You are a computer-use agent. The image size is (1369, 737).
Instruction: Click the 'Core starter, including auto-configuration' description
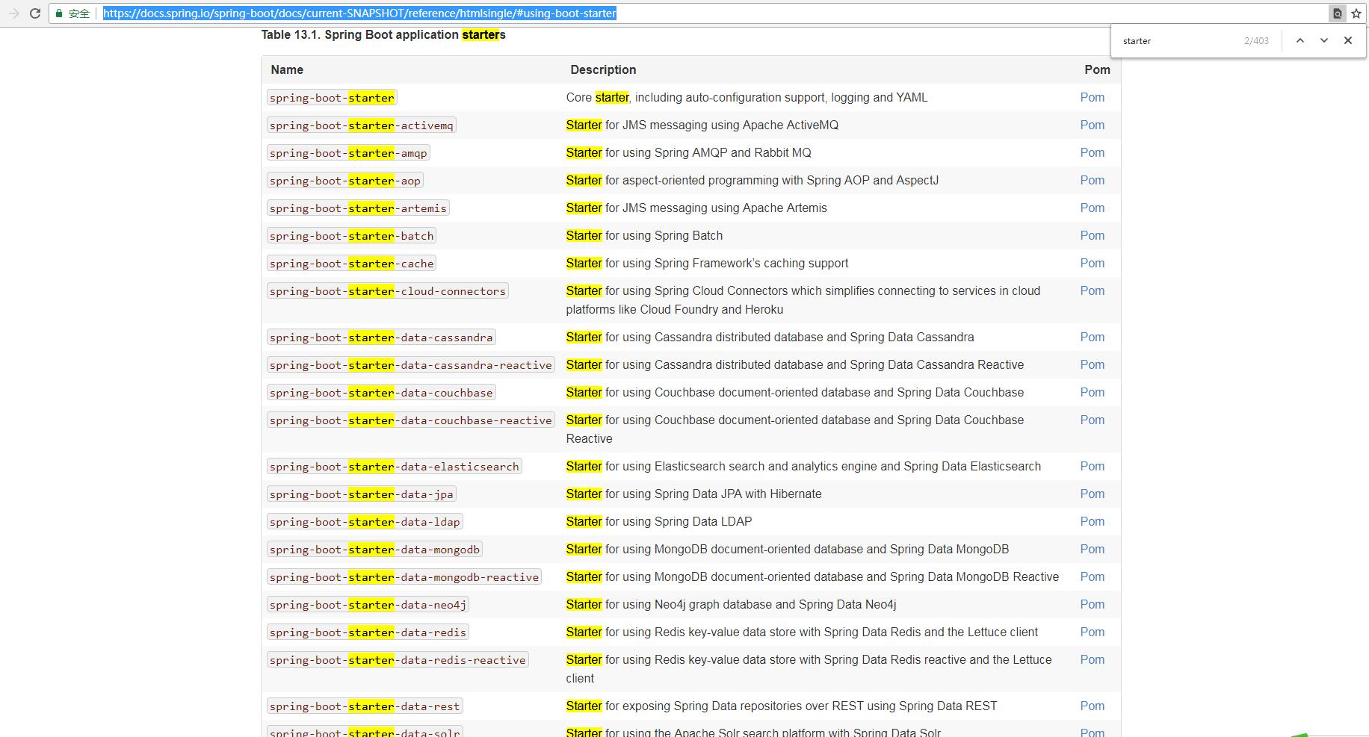[747, 97]
